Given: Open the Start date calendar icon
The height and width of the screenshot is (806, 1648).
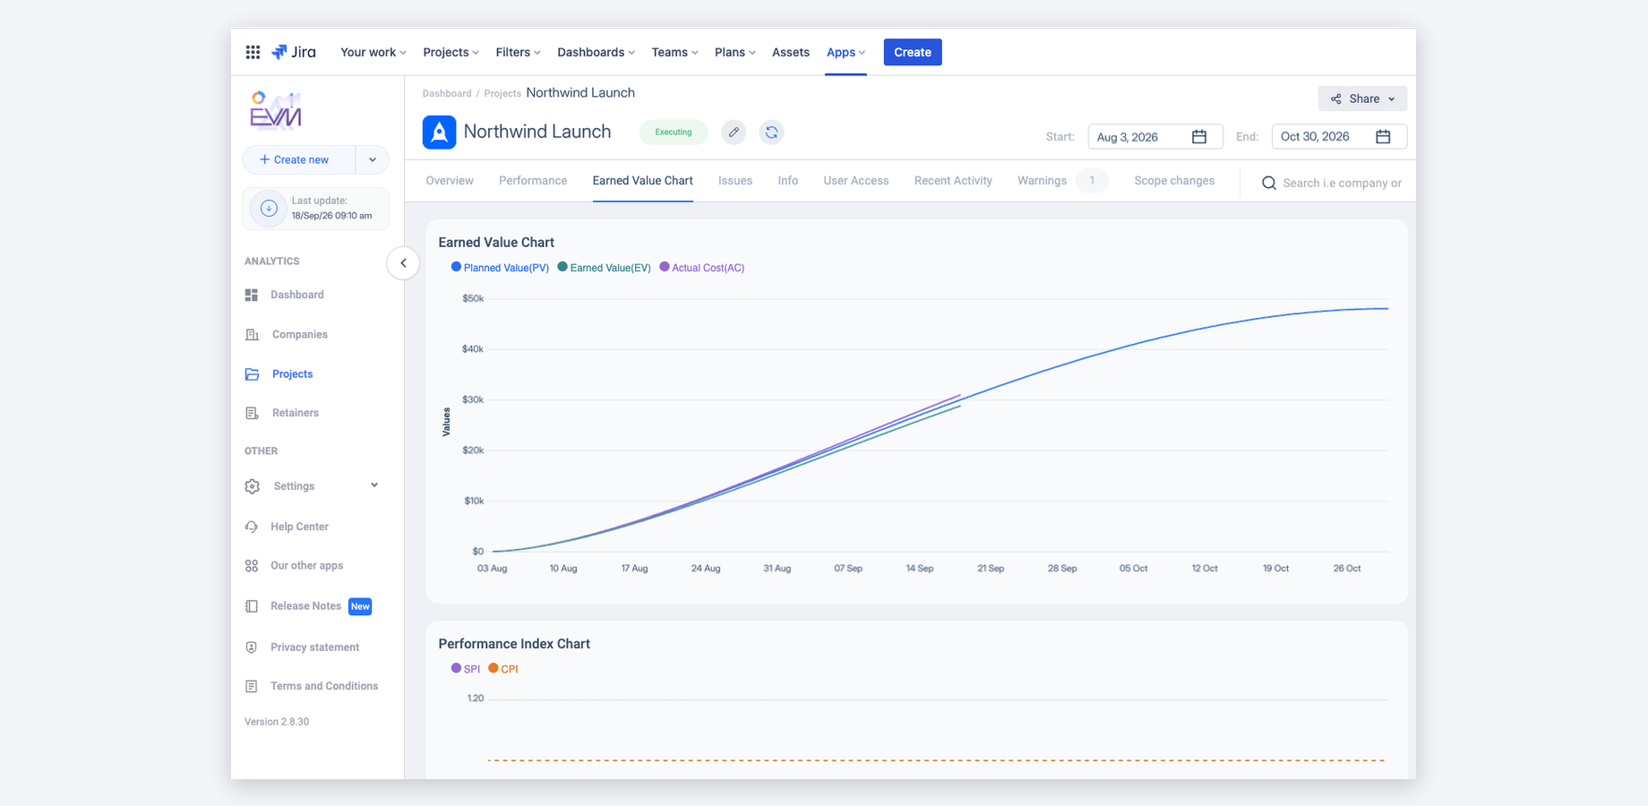Looking at the screenshot, I should [x=1199, y=136].
